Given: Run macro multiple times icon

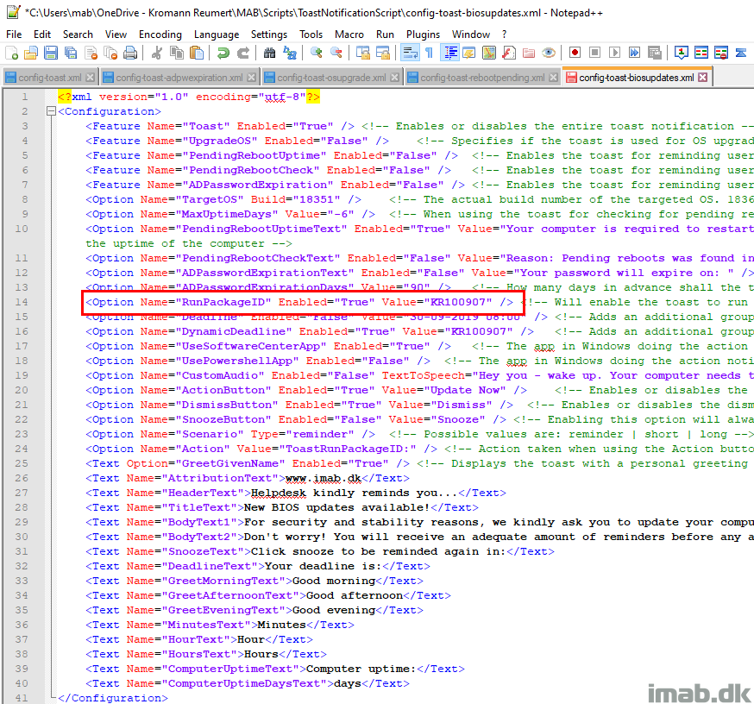Looking at the screenshot, I should click(635, 53).
